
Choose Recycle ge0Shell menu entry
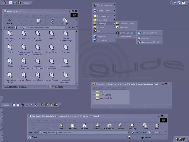click(150, 42)
